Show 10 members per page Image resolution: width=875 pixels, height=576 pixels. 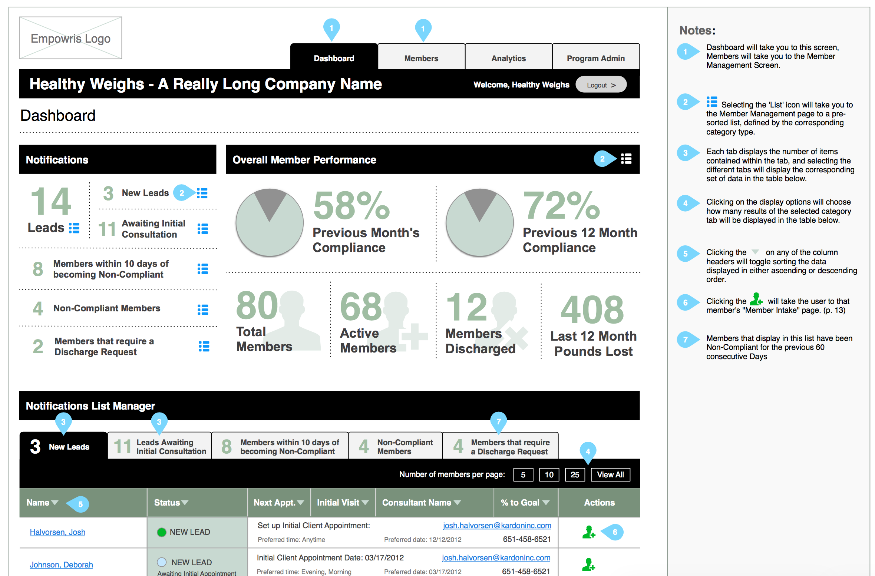coord(549,475)
